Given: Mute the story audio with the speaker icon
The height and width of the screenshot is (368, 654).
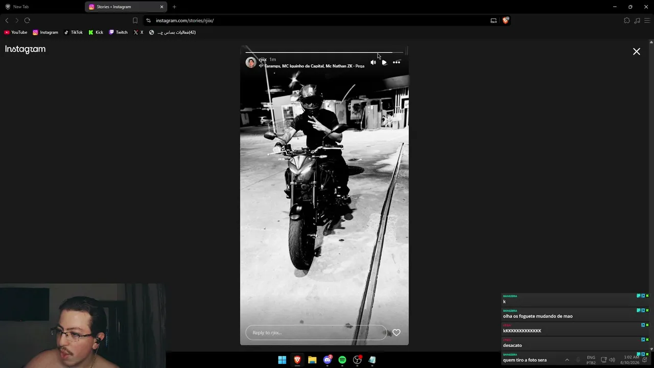Looking at the screenshot, I should point(373,62).
